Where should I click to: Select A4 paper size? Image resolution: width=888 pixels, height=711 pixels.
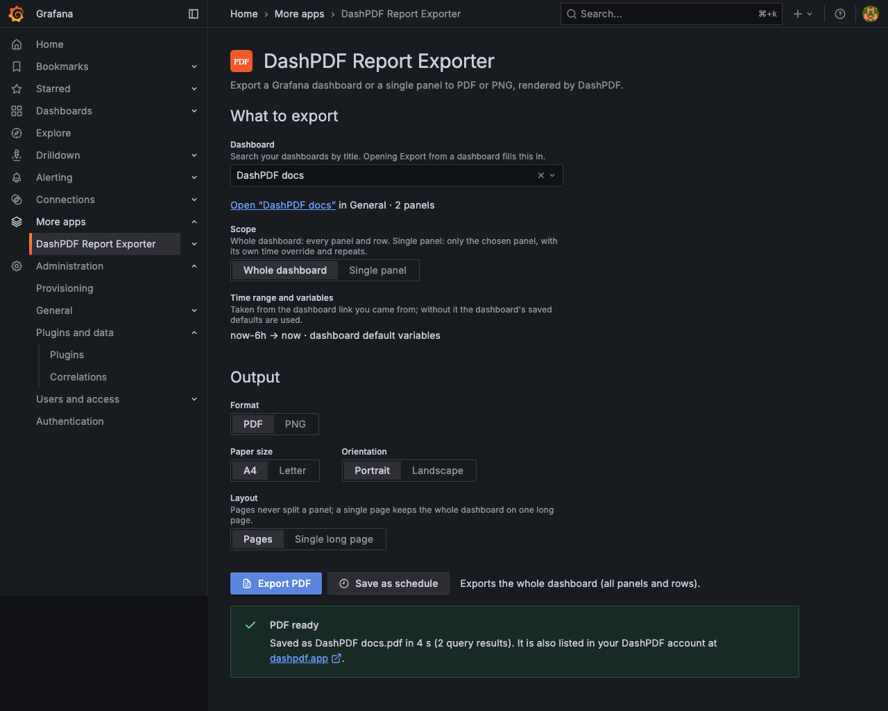point(250,471)
